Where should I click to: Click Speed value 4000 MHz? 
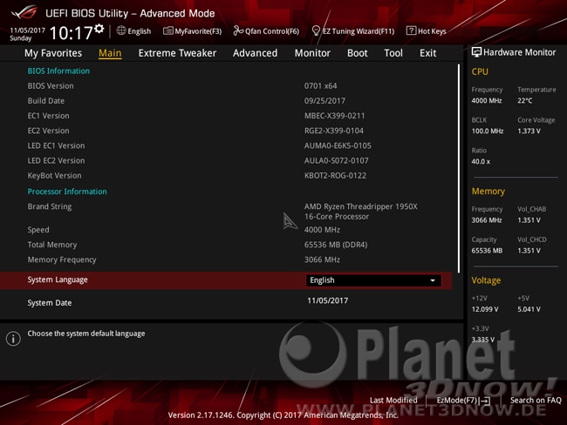click(x=322, y=230)
